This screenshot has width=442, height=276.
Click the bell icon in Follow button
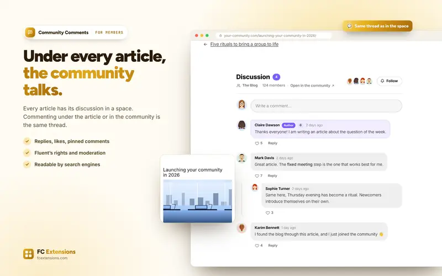[x=382, y=81]
